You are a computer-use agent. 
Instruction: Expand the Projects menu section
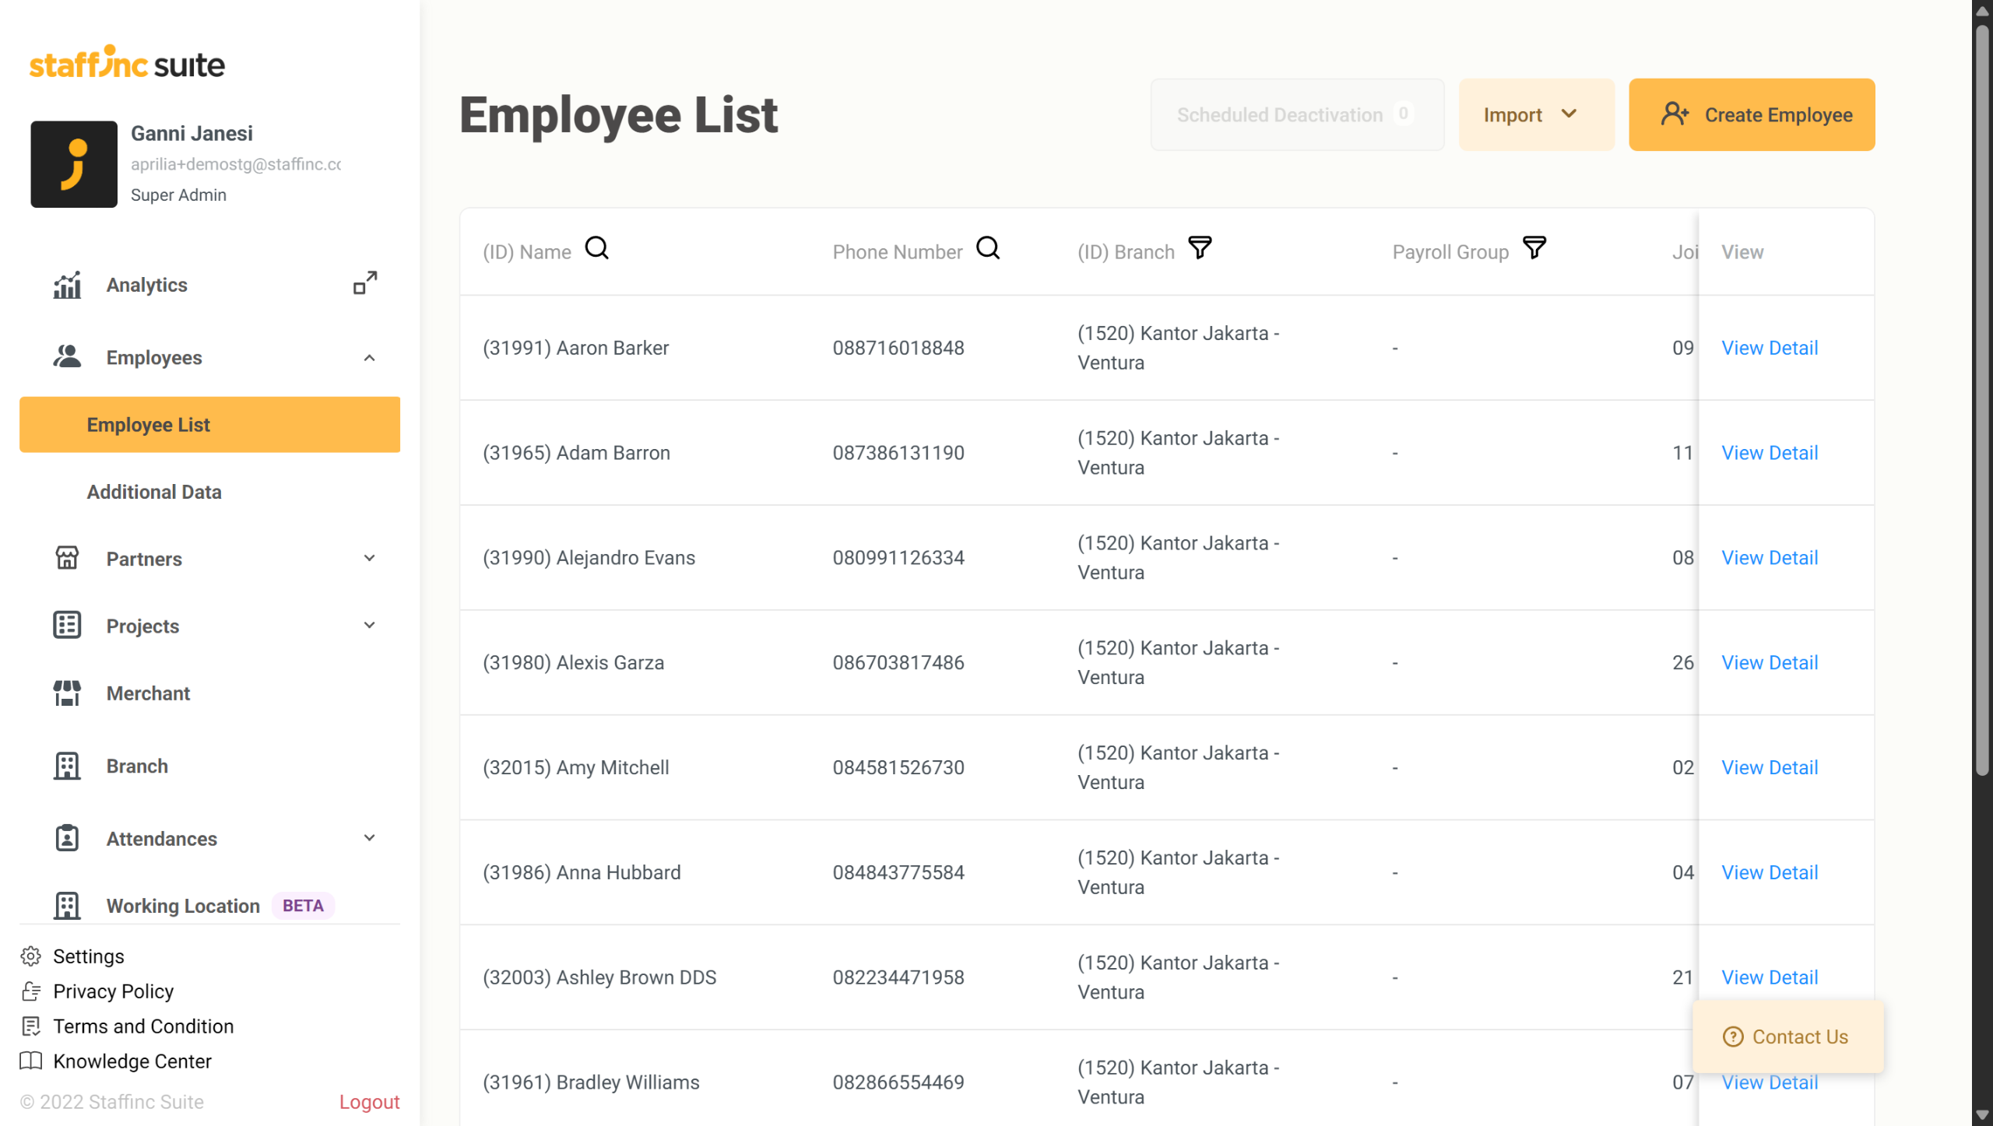point(369,626)
